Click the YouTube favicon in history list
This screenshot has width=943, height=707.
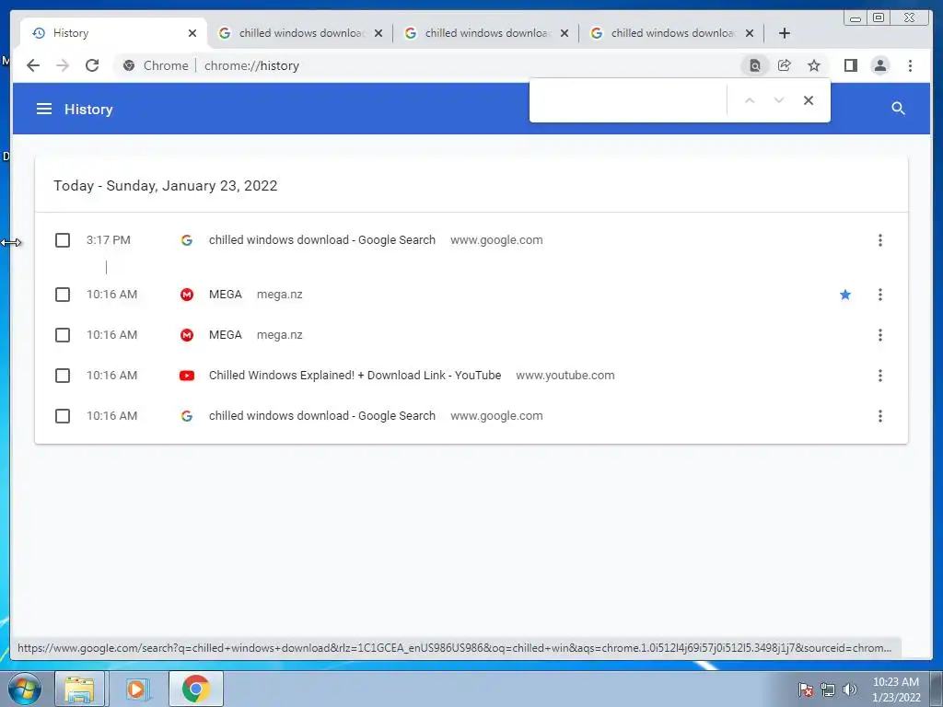coord(187,376)
